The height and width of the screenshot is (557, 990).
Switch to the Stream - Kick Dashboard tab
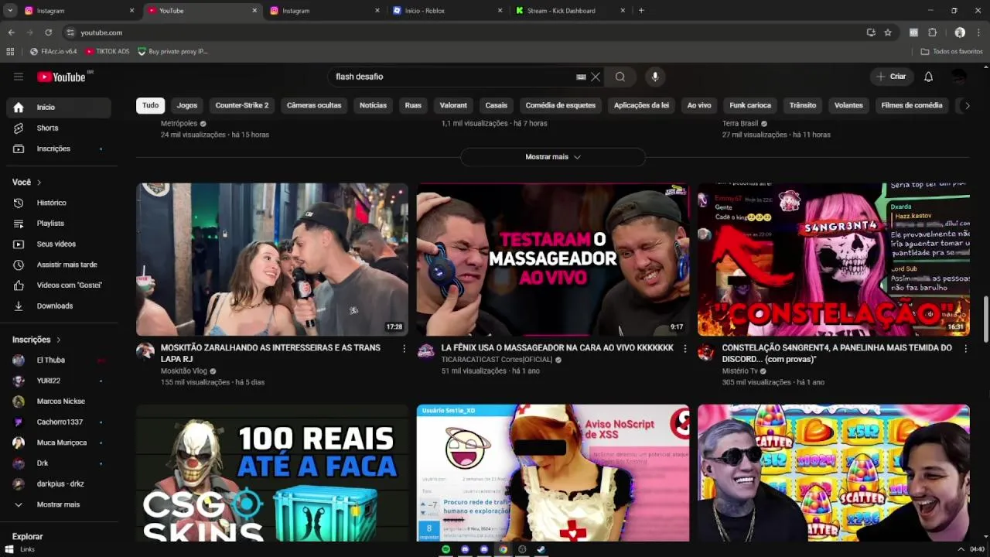570,11
